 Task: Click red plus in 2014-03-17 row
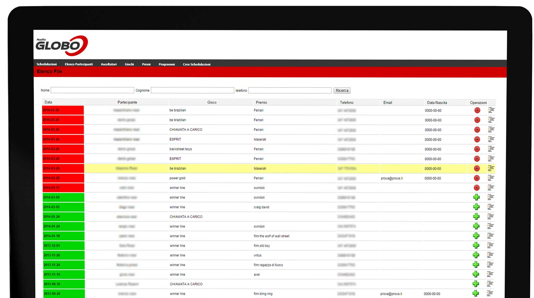pyautogui.click(x=477, y=188)
